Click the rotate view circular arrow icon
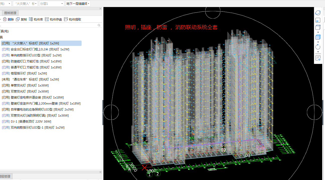 tap(318, 47)
